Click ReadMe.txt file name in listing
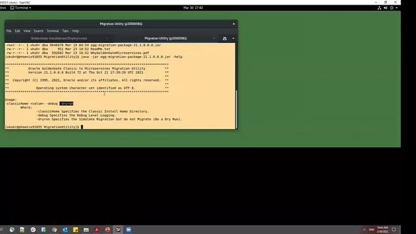Viewport: 416px width, 234px height. click(100, 49)
